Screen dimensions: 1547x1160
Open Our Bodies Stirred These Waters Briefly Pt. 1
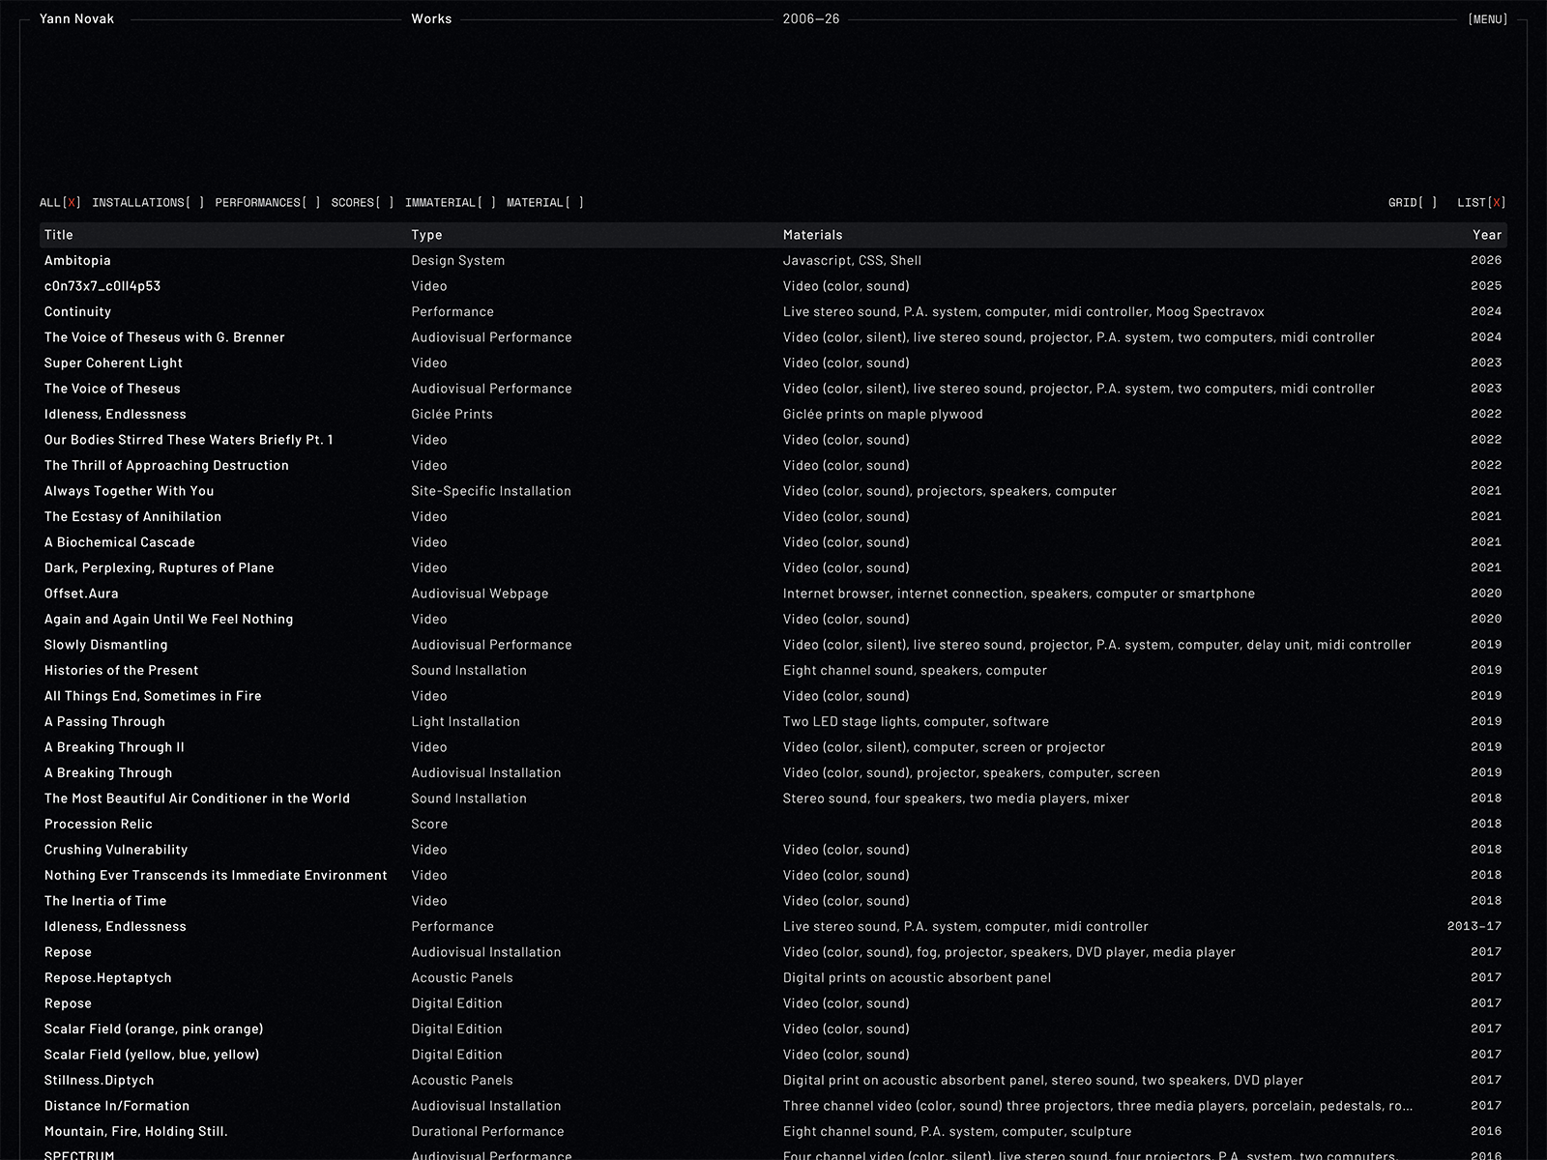(x=189, y=440)
